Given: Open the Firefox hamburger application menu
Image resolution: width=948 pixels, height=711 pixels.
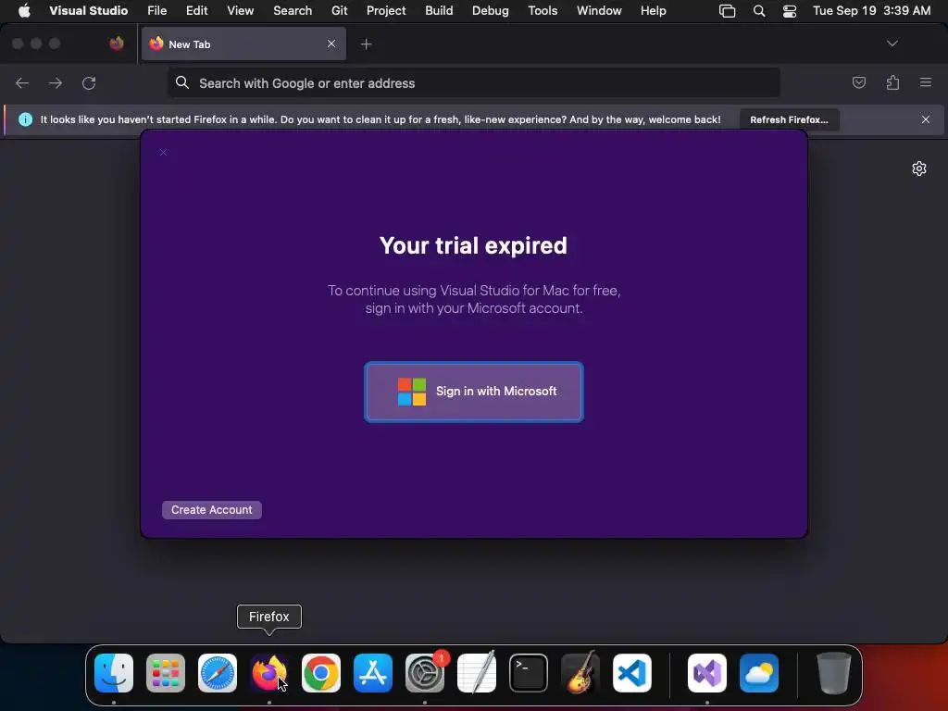Looking at the screenshot, I should pyautogui.click(x=926, y=82).
